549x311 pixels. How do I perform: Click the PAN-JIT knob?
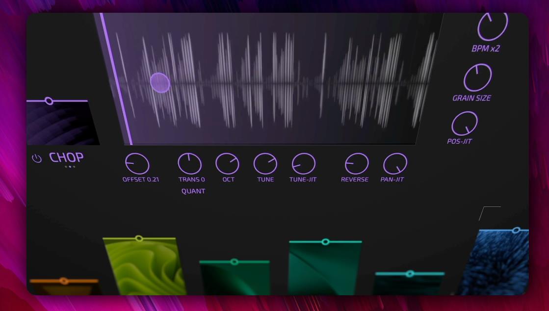coord(395,163)
